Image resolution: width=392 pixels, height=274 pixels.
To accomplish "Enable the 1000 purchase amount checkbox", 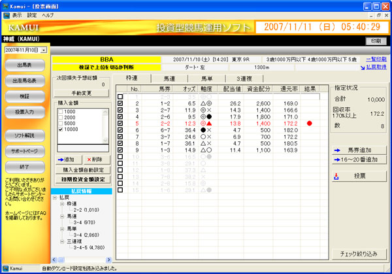I will click(x=60, y=112).
